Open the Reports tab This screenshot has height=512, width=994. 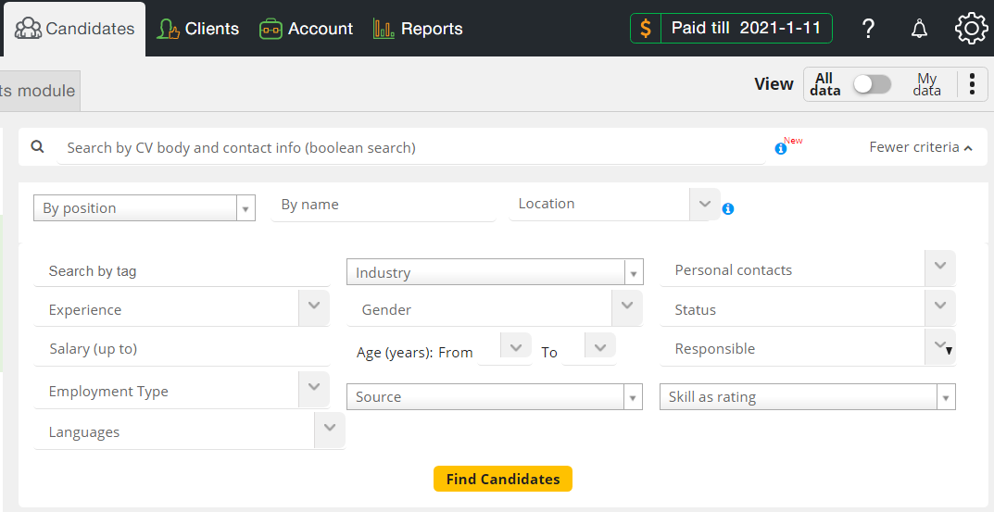tap(418, 29)
